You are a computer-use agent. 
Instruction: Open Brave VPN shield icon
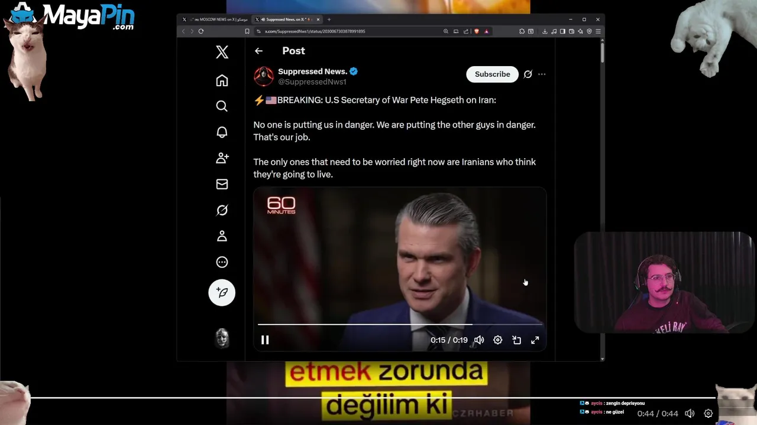[x=589, y=31]
